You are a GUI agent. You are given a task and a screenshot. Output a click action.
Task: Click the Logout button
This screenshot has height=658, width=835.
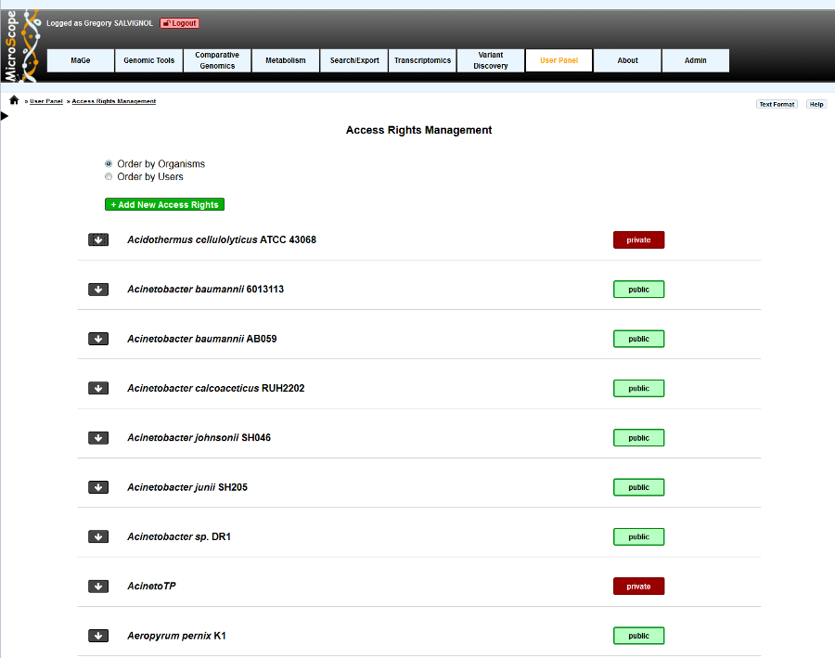(x=179, y=23)
